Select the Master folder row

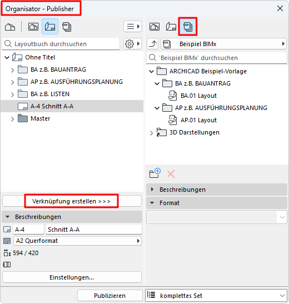pos(72,118)
